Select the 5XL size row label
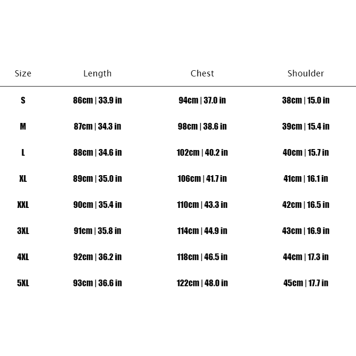The height and width of the screenshot is (356, 356). (x=23, y=283)
